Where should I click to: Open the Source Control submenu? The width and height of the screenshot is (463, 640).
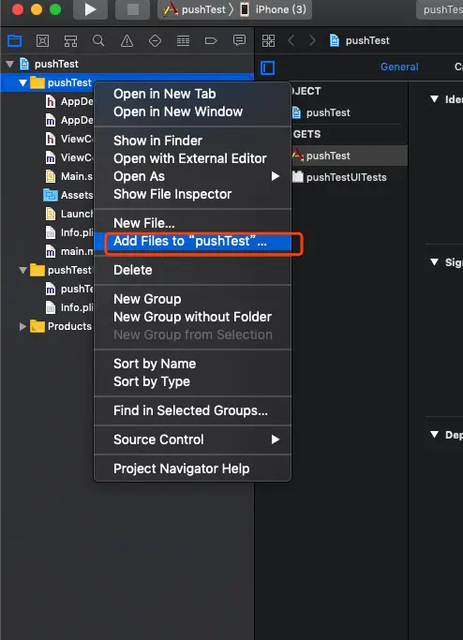192,439
